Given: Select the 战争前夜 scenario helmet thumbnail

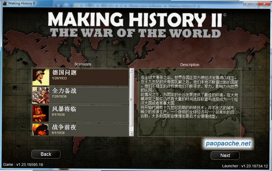Looking at the screenshot, I should click(41, 130).
